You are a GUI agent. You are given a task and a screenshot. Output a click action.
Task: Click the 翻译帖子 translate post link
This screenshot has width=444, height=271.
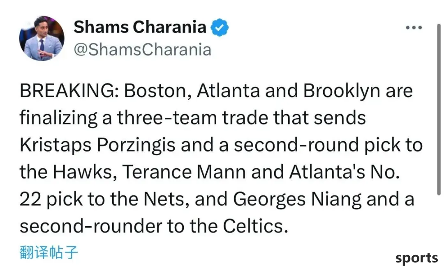(x=49, y=253)
